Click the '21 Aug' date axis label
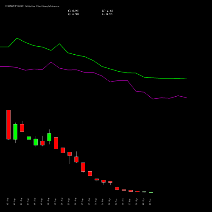 (55, 201)
